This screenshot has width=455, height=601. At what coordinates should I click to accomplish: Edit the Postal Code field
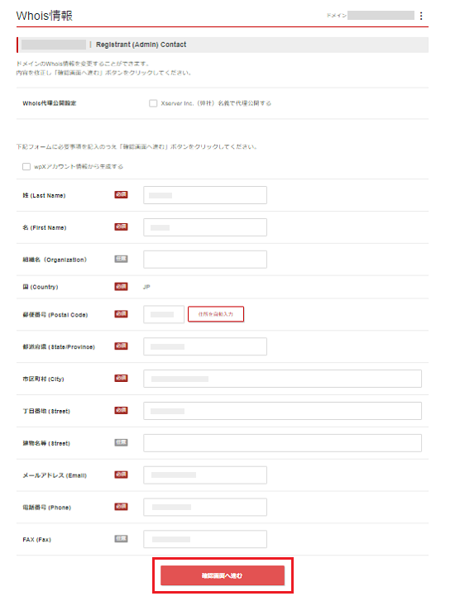(164, 314)
